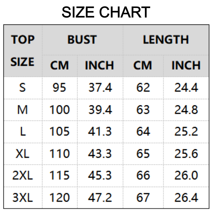
Task: Select the M size row label
Action: click(x=23, y=109)
